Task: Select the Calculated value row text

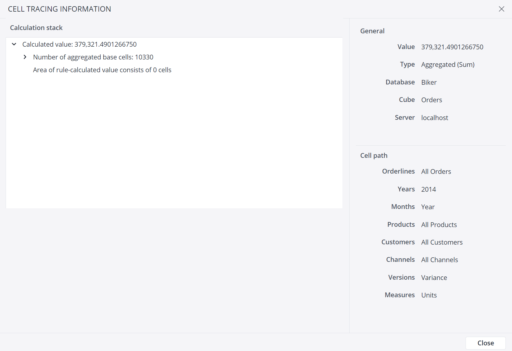Action: click(79, 44)
